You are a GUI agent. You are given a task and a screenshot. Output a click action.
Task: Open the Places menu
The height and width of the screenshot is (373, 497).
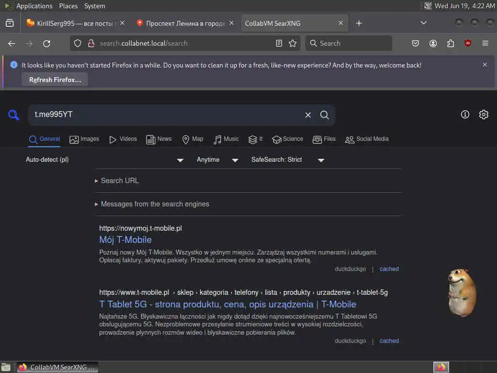[68, 6]
